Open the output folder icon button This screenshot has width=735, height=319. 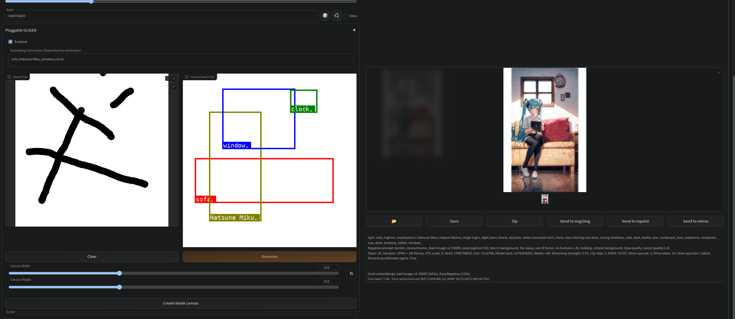394,221
